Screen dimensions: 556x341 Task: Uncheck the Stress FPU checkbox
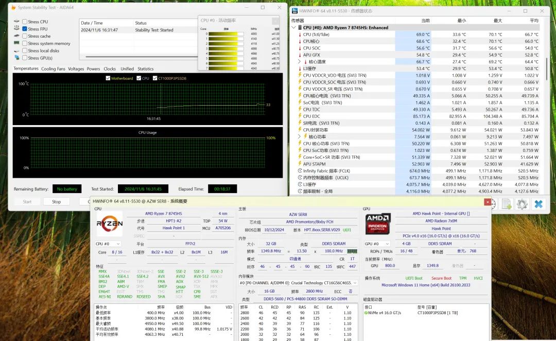click(25, 29)
